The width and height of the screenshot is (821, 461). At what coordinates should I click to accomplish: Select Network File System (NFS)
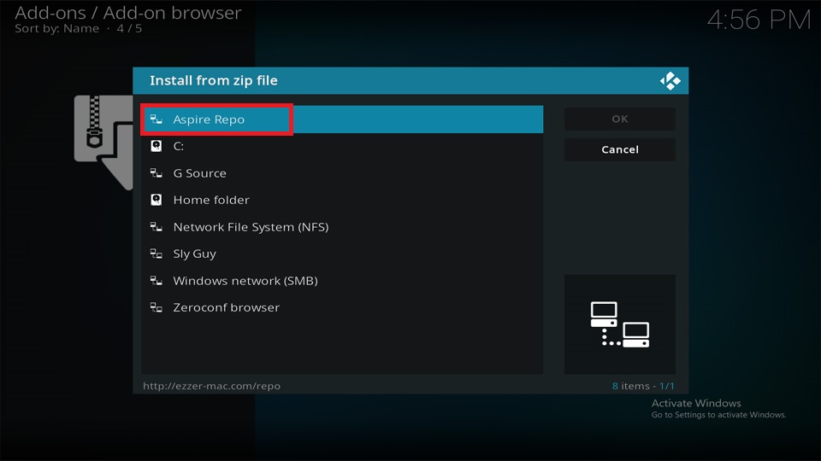coord(342,227)
